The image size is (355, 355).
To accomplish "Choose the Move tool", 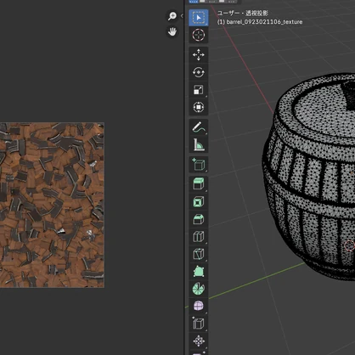I will coord(199,55).
